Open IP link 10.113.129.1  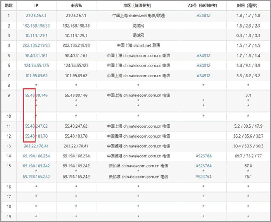pos(36,35)
